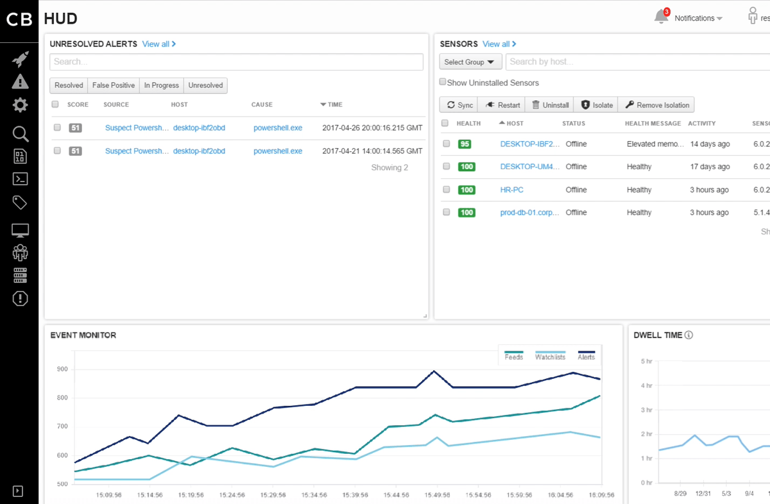Image resolution: width=770 pixels, height=504 pixels.
Task: Show the False Positive alerts tab
Action: (114, 85)
